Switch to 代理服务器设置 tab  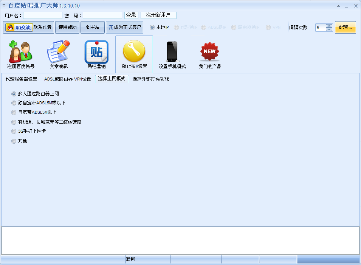click(22, 79)
